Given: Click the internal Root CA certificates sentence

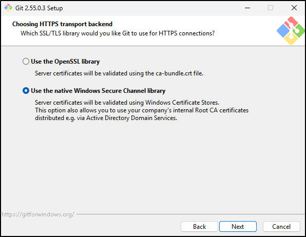Looking at the screenshot, I should [142, 110].
